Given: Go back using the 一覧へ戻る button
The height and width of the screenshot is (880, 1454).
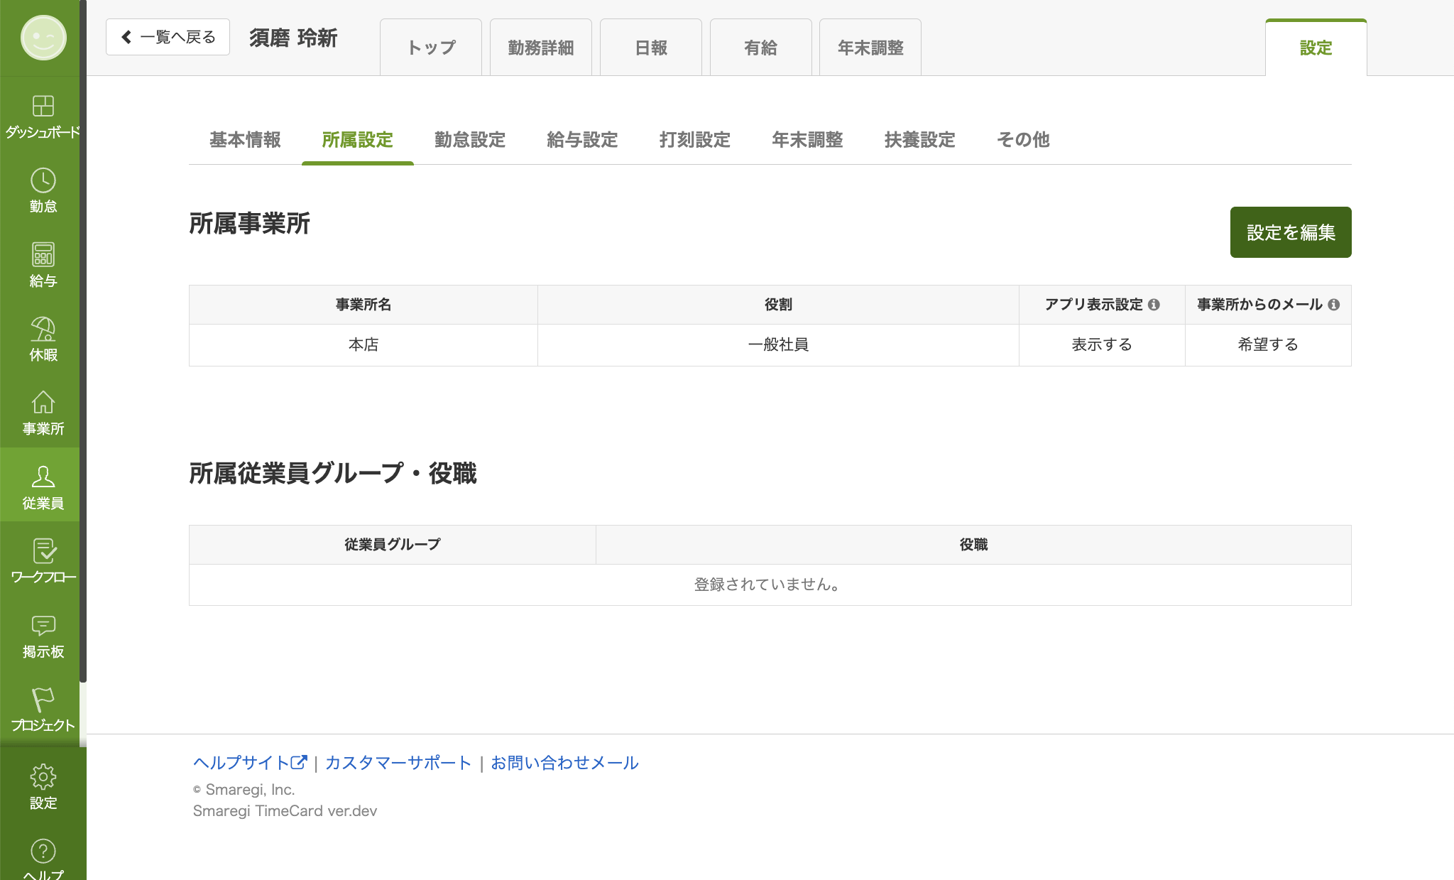Looking at the screenshot, I should click(168, 36).
